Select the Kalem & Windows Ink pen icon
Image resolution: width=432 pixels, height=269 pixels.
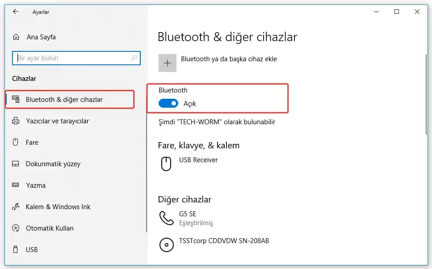[15, 206]
